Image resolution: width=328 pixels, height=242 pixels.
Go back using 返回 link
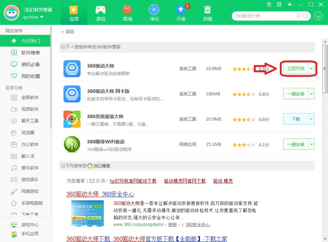tap(67, 31)
